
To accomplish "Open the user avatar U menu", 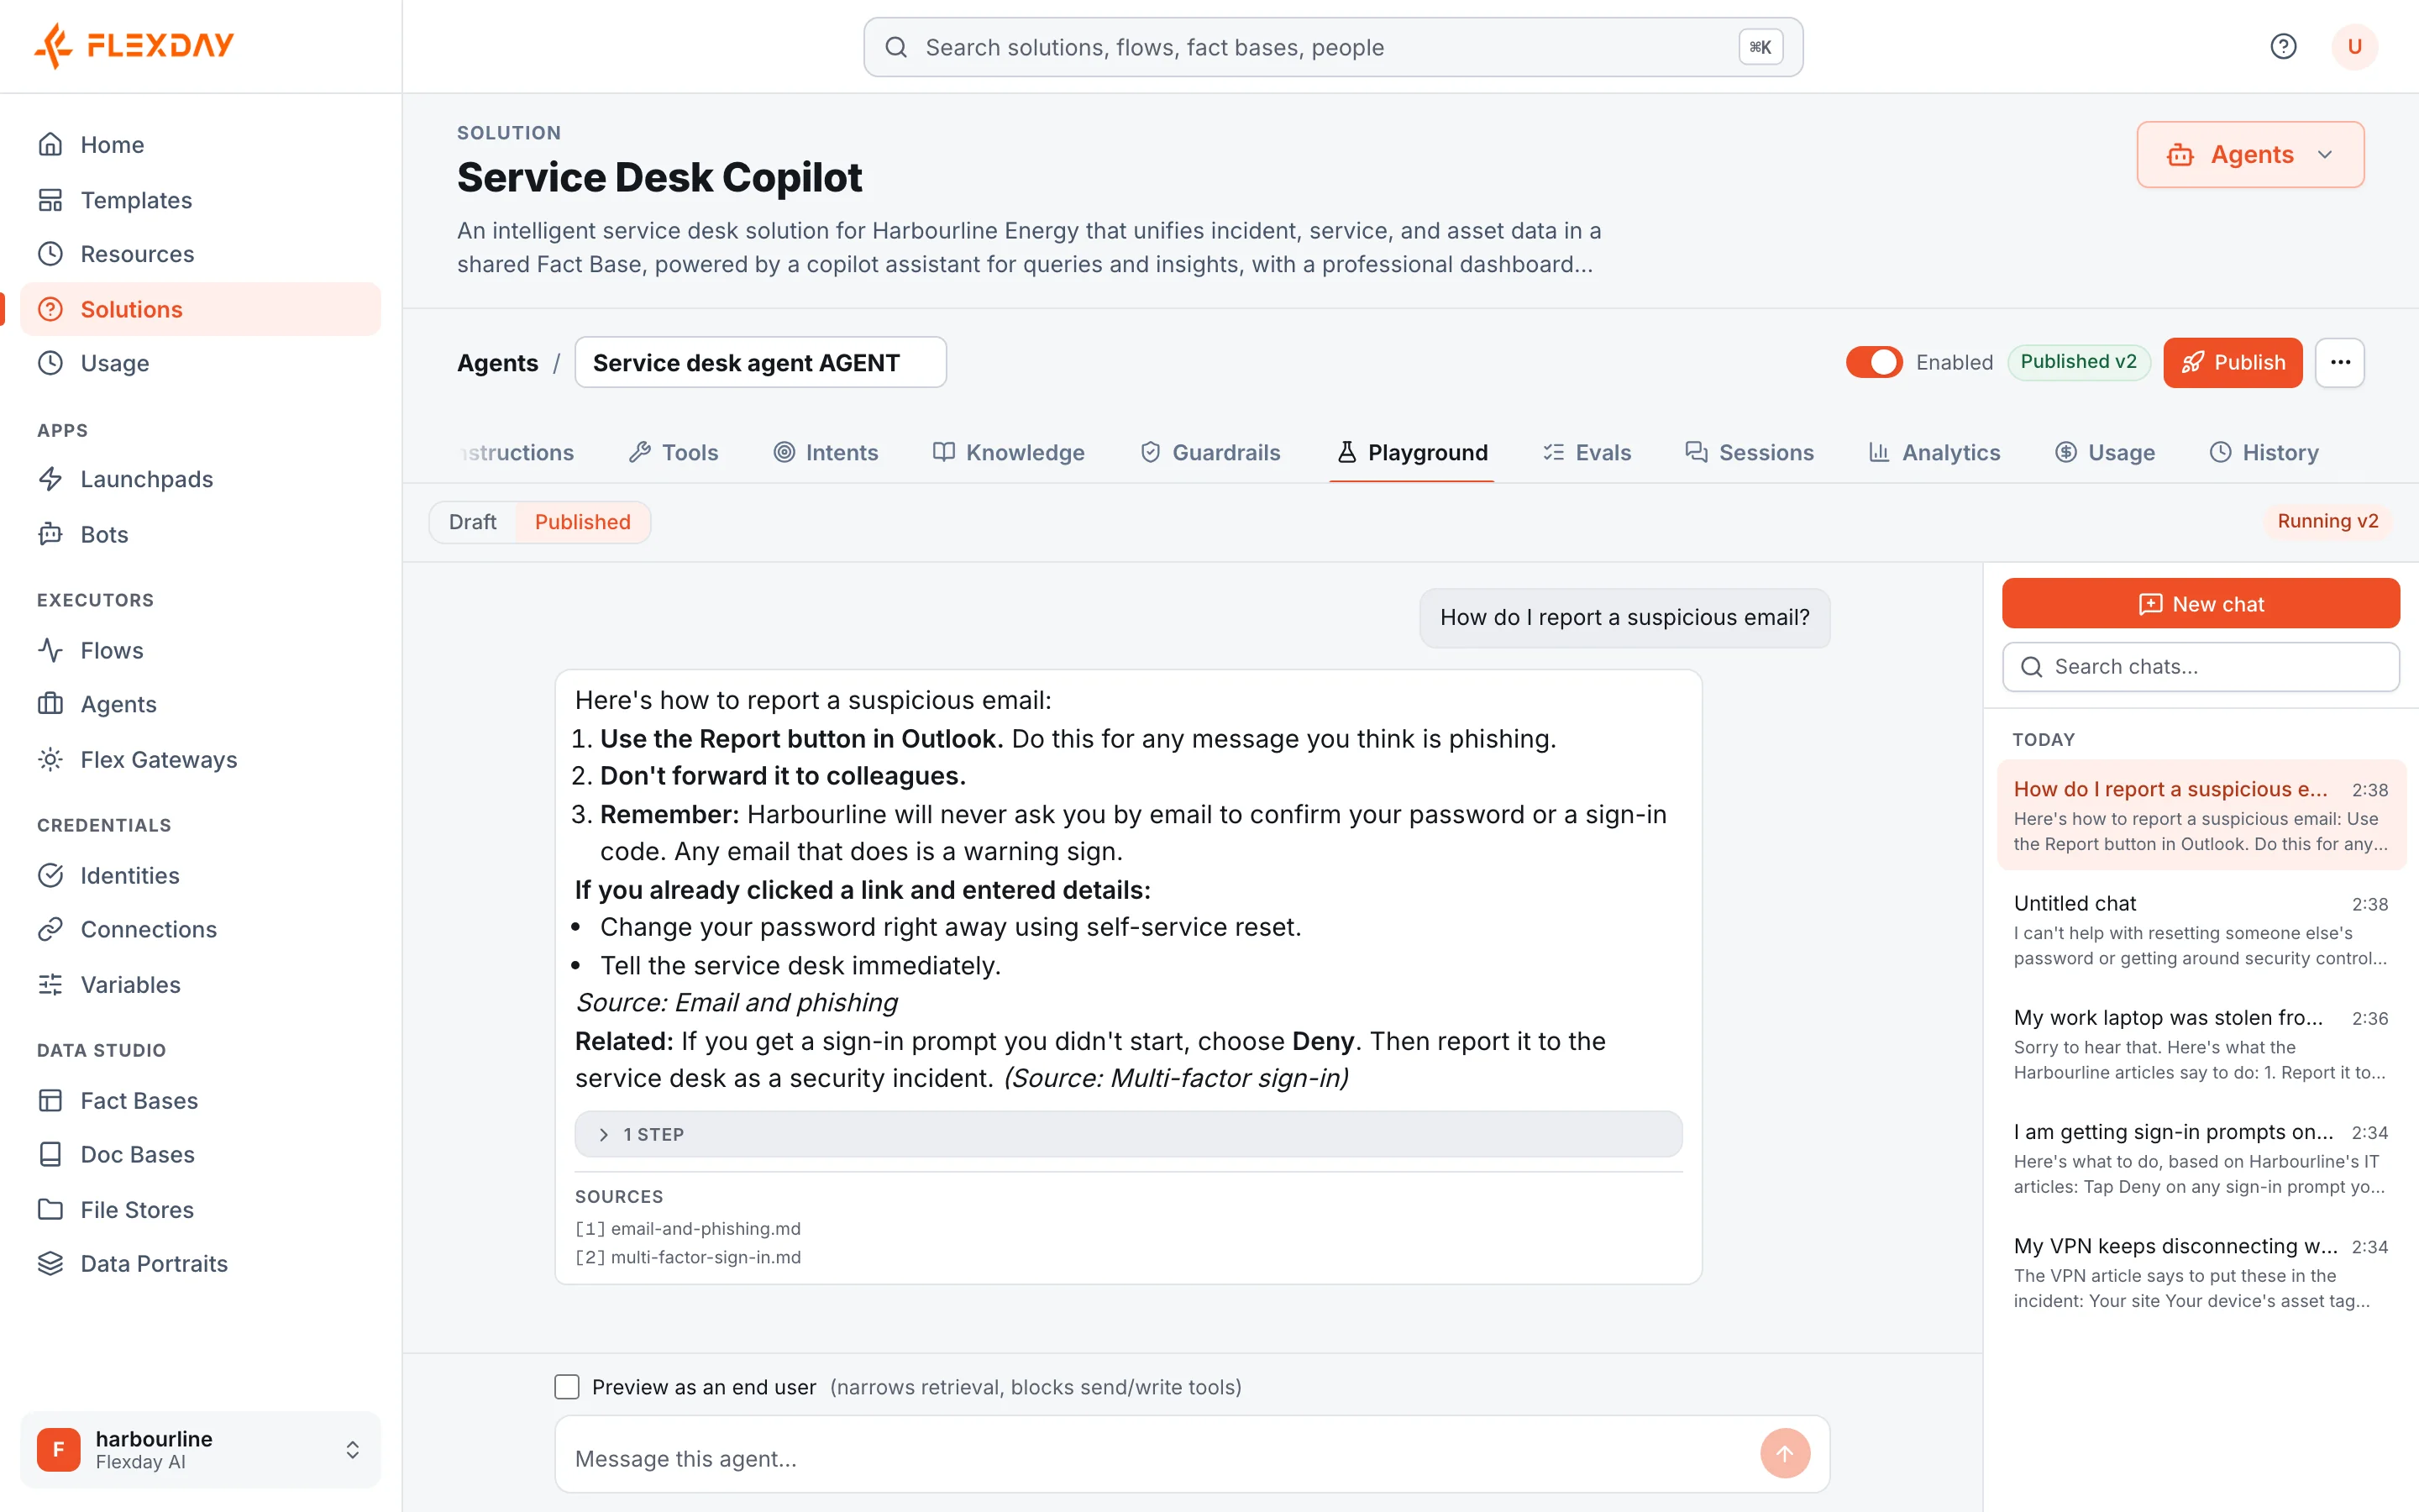I will [2354, 46].
